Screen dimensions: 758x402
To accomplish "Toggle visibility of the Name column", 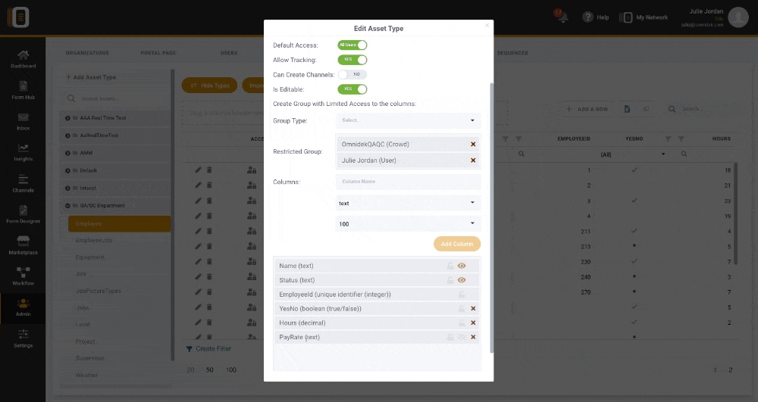I will 462,266.
